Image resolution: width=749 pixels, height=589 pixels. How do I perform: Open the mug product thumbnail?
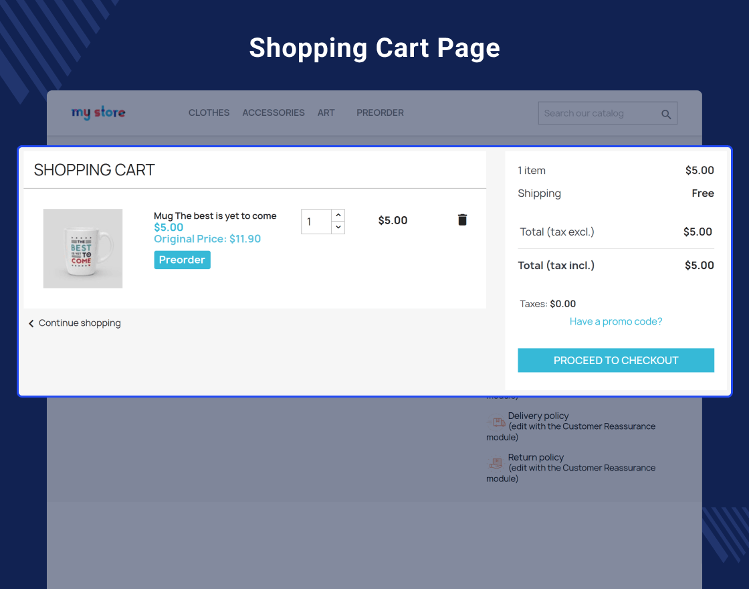click(83, 248)
